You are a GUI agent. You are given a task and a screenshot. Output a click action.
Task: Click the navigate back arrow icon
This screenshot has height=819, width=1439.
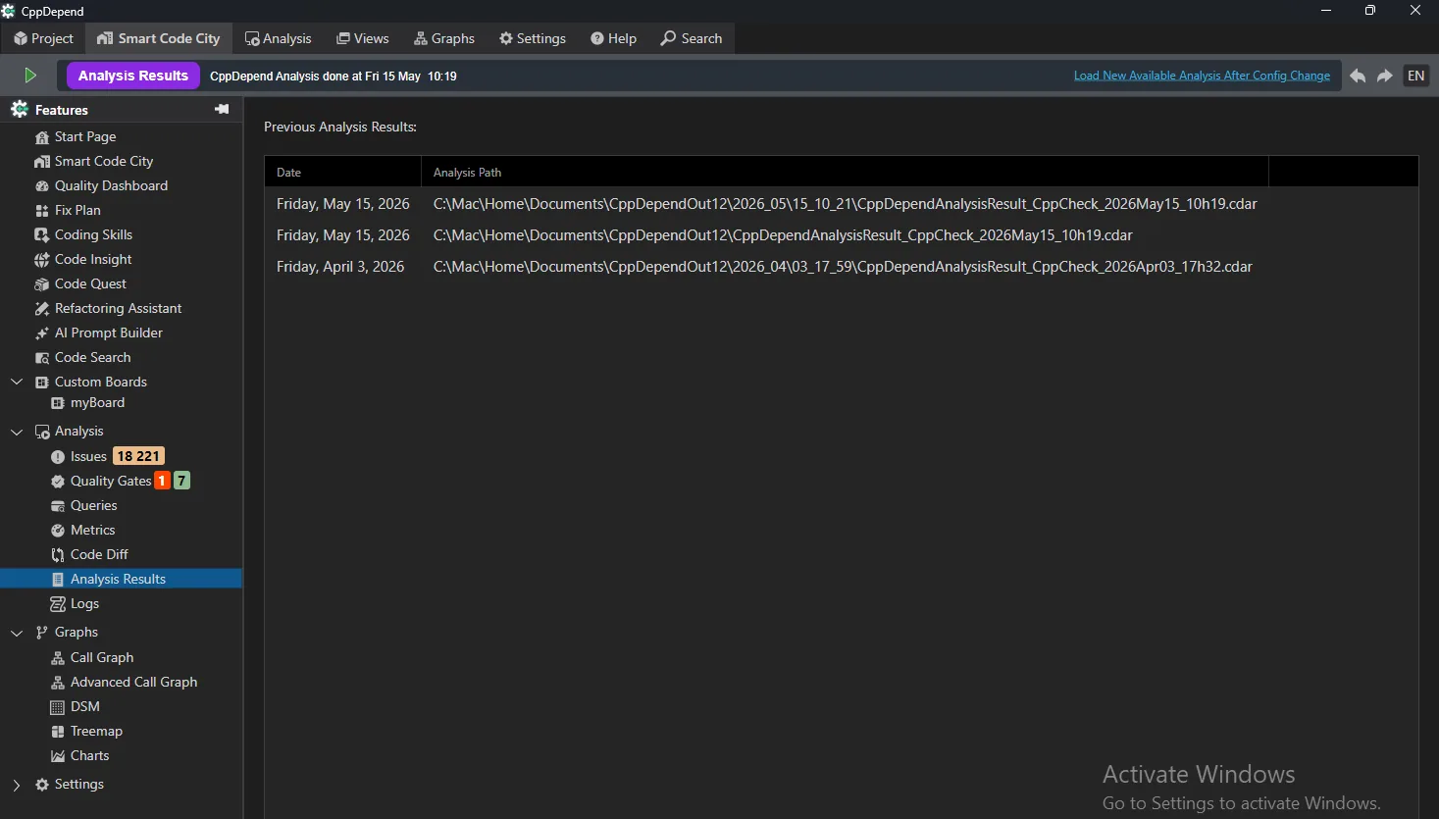tap(1358, 76)
